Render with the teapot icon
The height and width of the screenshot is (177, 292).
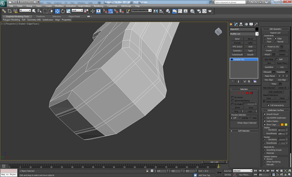[210, 11]
